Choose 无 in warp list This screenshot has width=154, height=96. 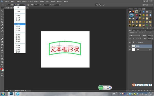[x=20, y=7]
